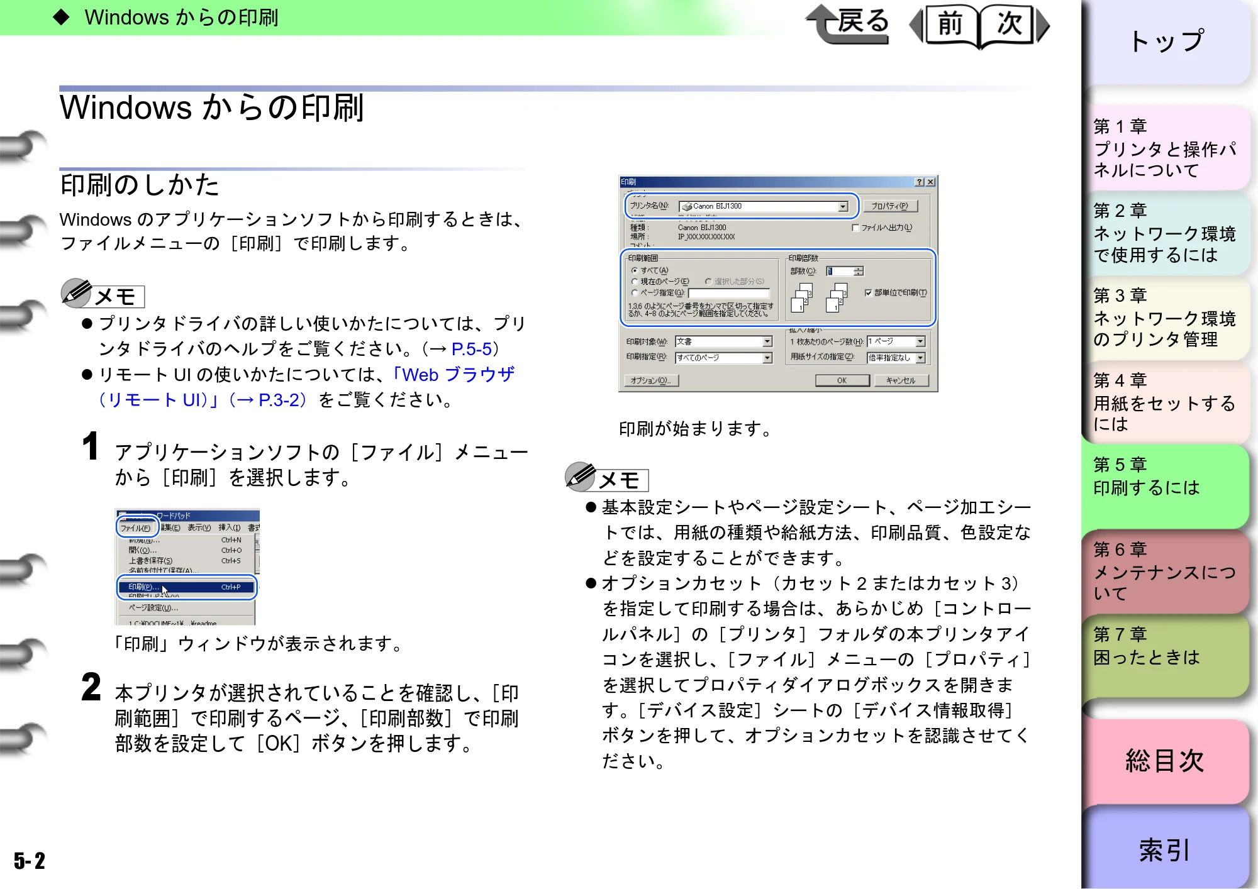Toggle the 部単位で印刷(T) checkbox
This screenshot has width=1258, height=889.
pyautogui.click(x=896, y=293)
